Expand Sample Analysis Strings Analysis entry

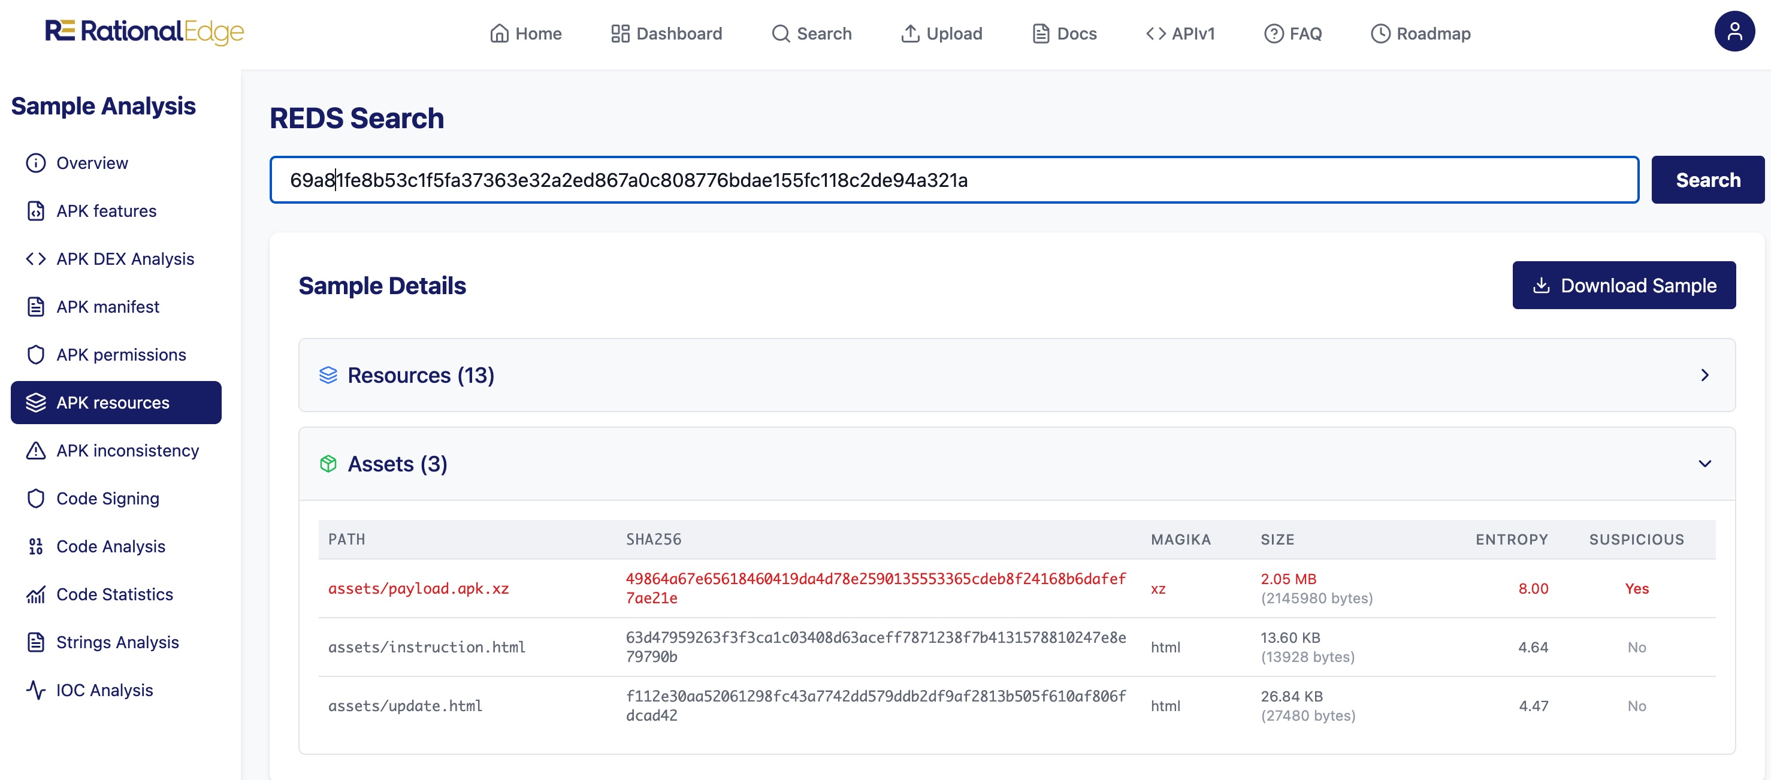tap(117, 642)
